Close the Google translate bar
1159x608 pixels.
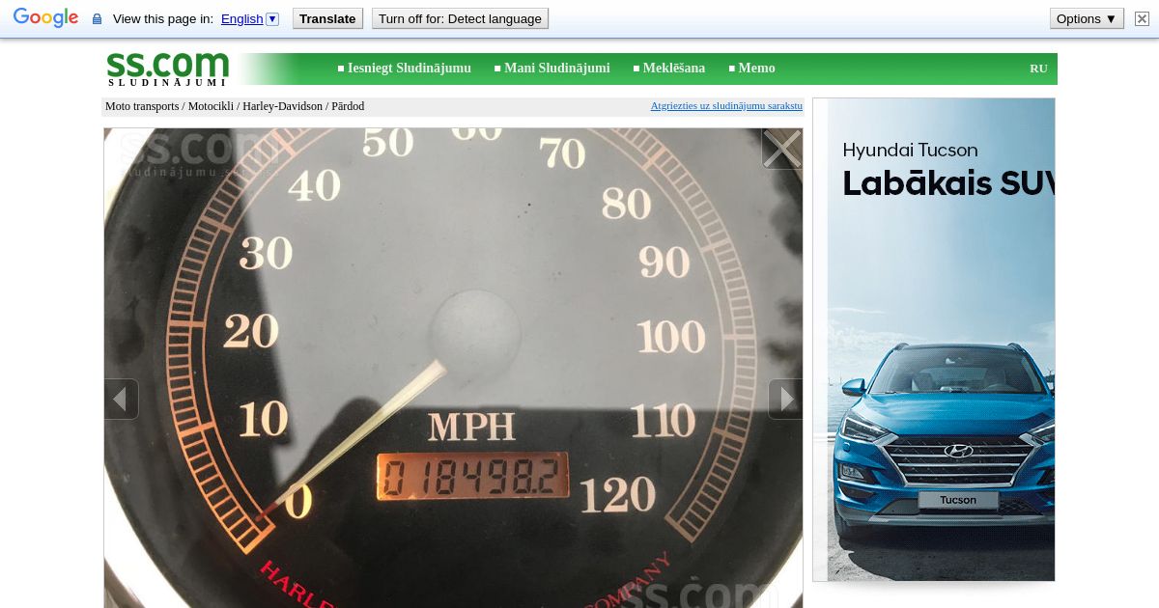[x=1142, y=18]
